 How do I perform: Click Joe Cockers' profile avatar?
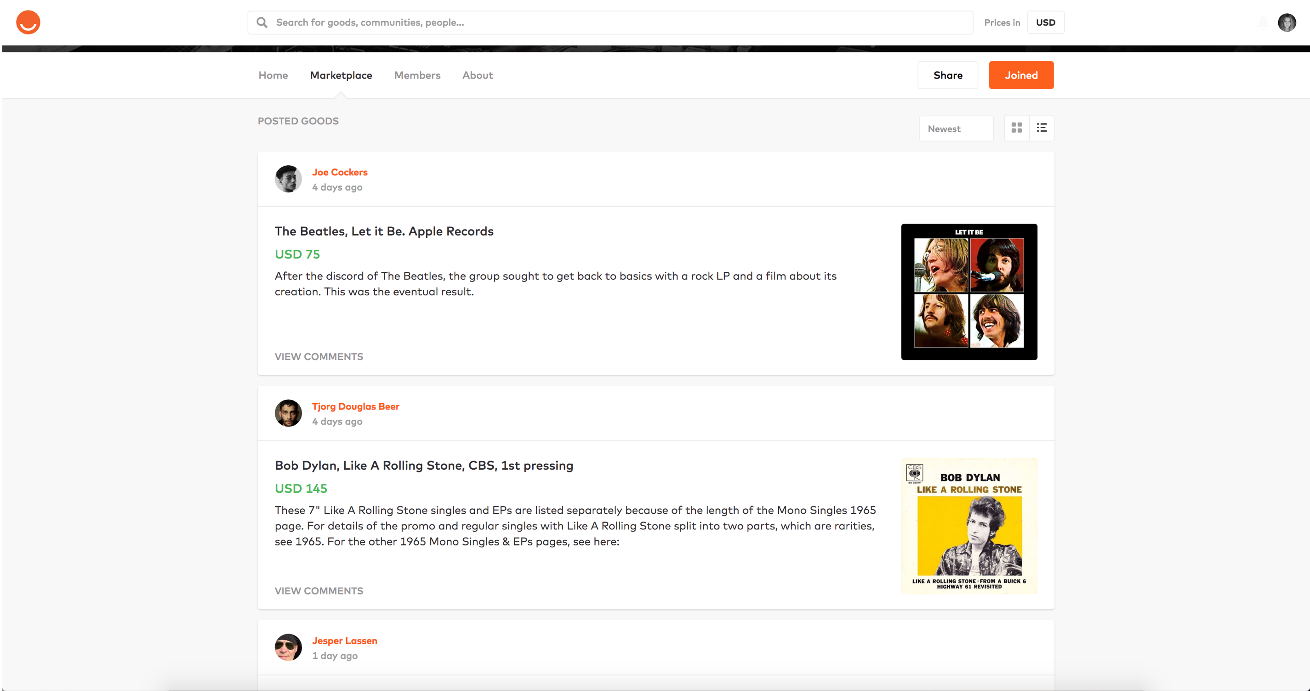(288, 179)
